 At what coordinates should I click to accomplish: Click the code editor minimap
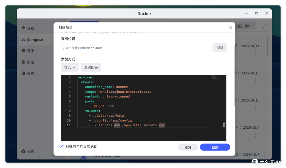(x=215, y=77)
